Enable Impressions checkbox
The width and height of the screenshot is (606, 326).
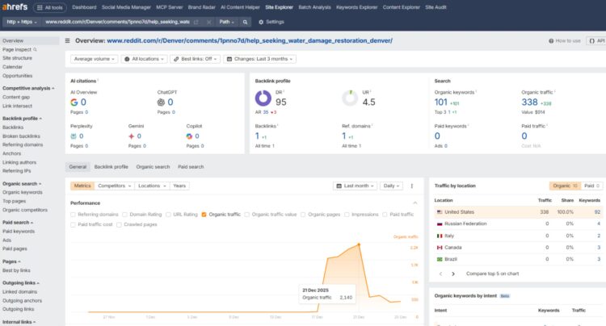point(347,215)
